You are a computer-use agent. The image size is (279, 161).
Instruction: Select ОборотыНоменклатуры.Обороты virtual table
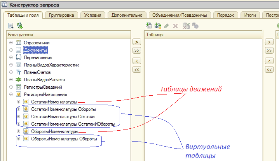pyautogui.click(x=64, y=139)
